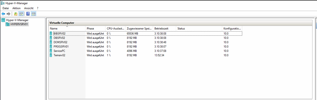Click the 65536 MB memory value
The height and width of the screenshot is (100, 317).
point(132,33)
